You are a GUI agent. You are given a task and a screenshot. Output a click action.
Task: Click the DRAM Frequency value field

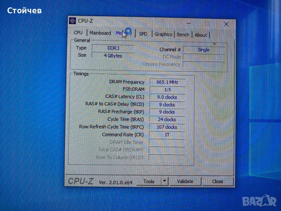pos(167,82)
